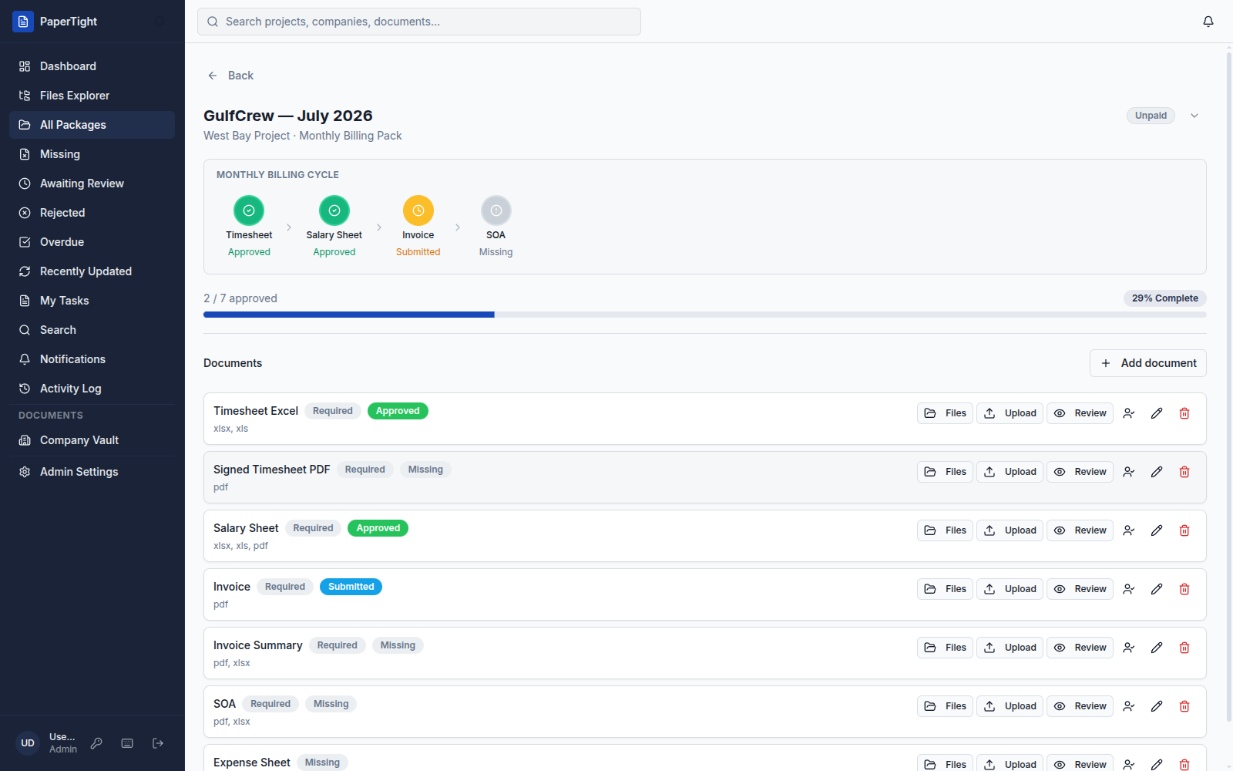The image size is (1233, 771).
Task: Click the Invoice step circle in billing cycle
Action: click(418, 210)
